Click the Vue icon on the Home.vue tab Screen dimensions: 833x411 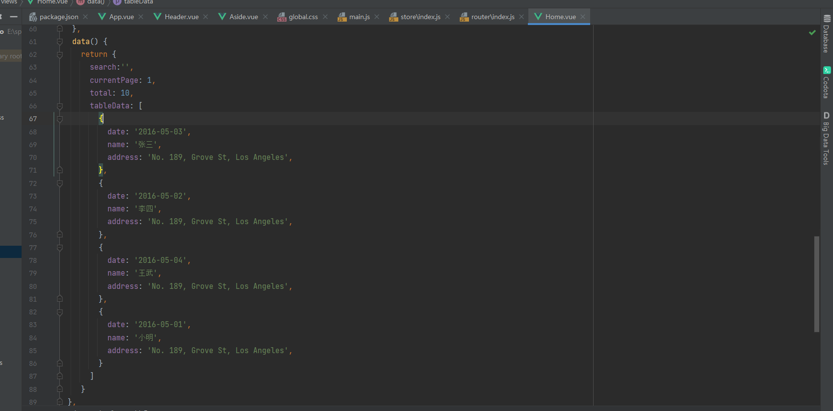tap(538, 17)
